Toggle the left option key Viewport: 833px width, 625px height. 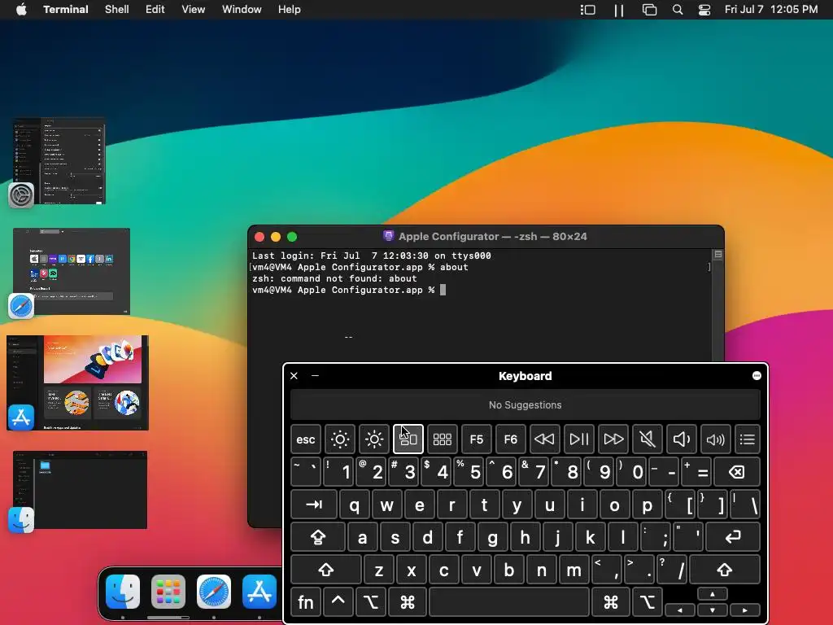[x=371, y=602]
